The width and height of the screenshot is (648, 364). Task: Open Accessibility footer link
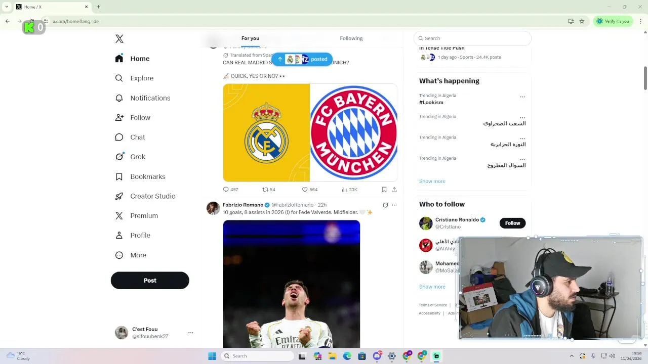pyautogui.click(x=429, y=313)
